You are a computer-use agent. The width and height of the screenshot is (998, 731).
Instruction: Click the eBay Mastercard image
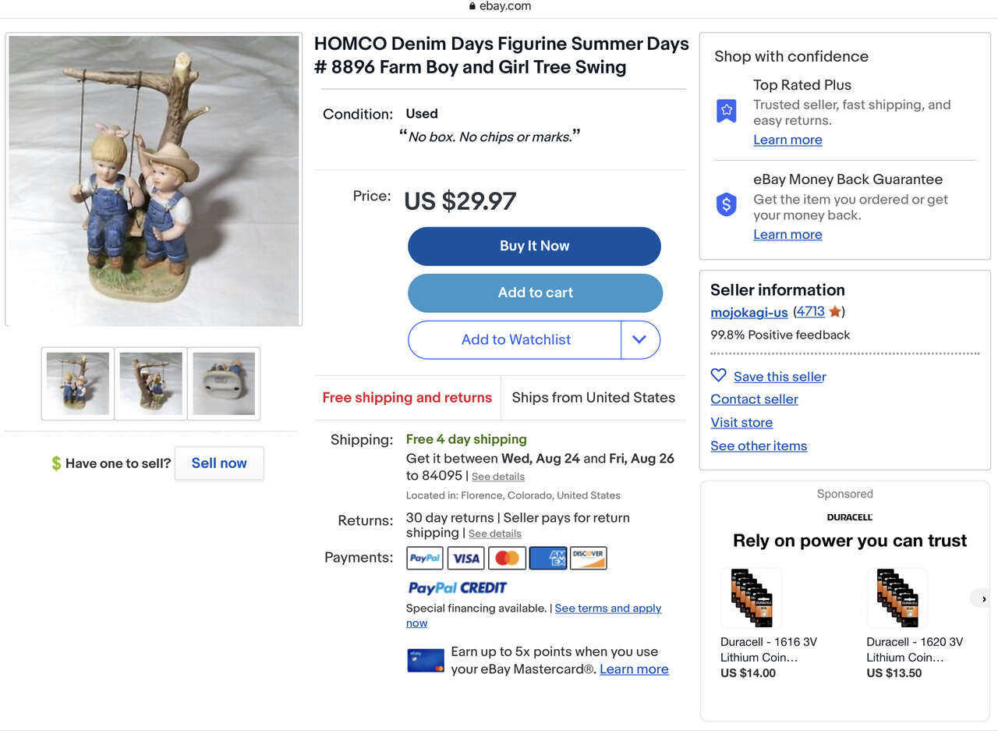(x=425, y=660)
